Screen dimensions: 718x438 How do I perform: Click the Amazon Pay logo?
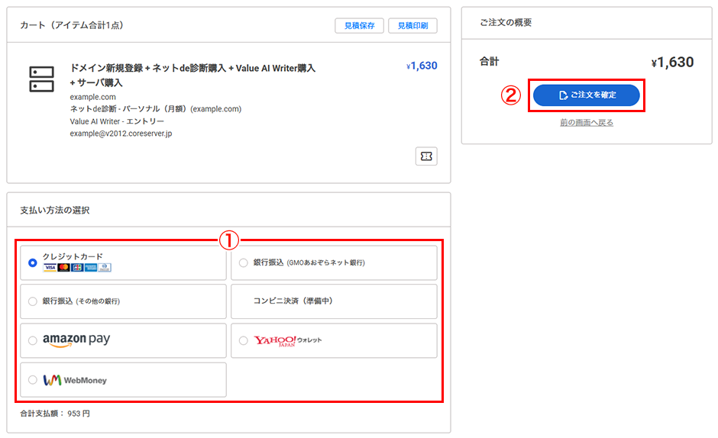(76, 340)
